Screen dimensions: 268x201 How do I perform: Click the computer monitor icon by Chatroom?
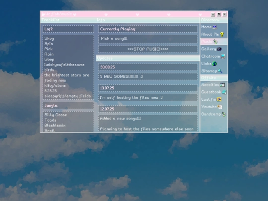point(223,56)
